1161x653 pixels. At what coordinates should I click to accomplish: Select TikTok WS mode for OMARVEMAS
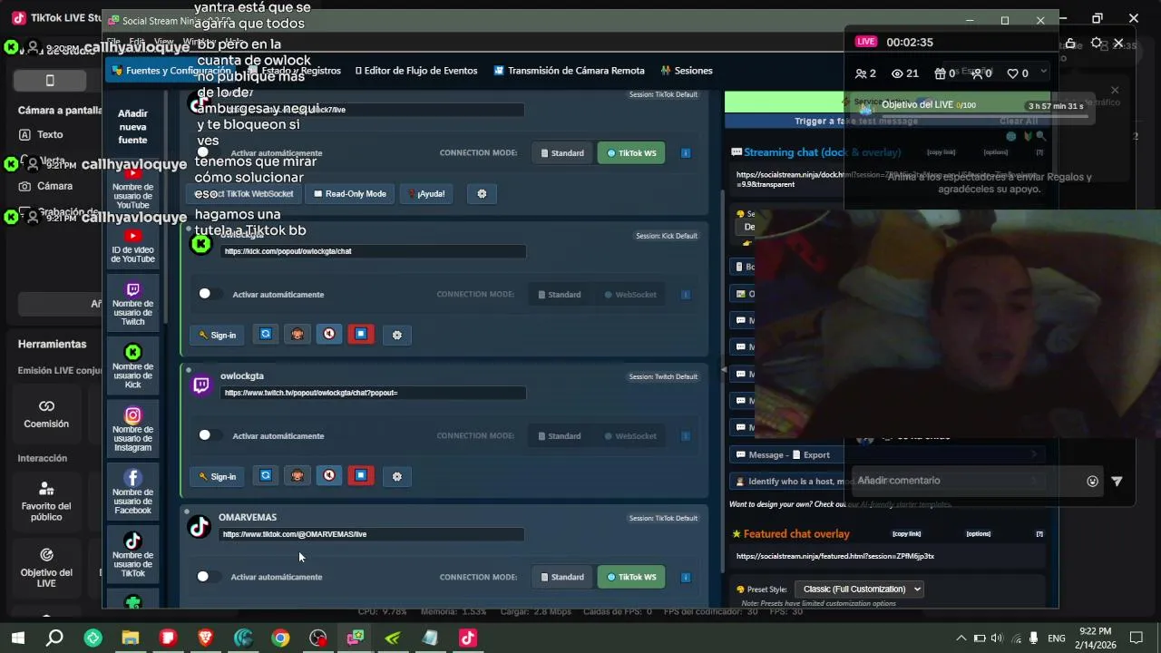[x=631, y=577]
